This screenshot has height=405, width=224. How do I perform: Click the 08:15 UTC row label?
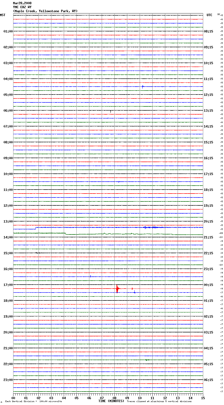click(208, 31)
